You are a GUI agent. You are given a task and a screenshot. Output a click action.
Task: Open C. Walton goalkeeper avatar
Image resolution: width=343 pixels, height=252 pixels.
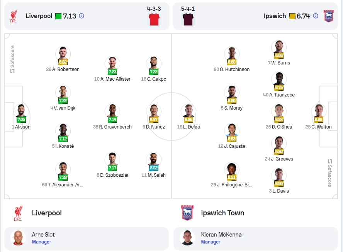coord(319,112)
